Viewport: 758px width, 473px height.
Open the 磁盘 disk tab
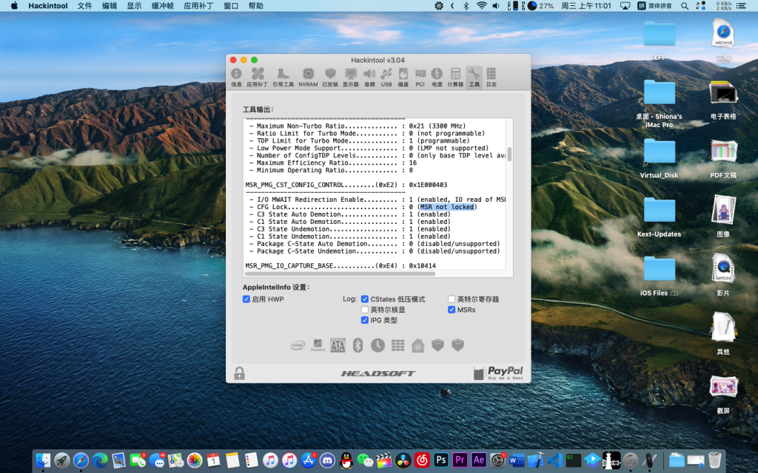pos(403,77)
